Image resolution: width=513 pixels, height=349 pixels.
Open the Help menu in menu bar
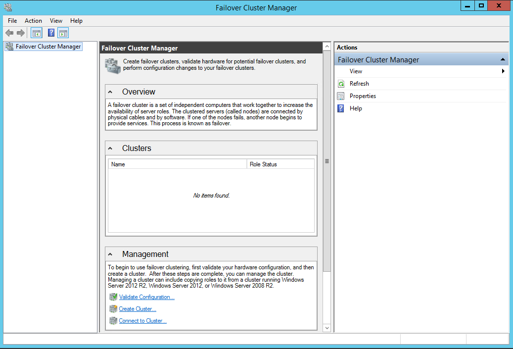click(x=76, y=21)
